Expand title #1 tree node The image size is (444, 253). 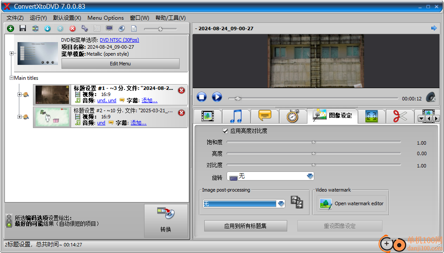pos(19,94)
